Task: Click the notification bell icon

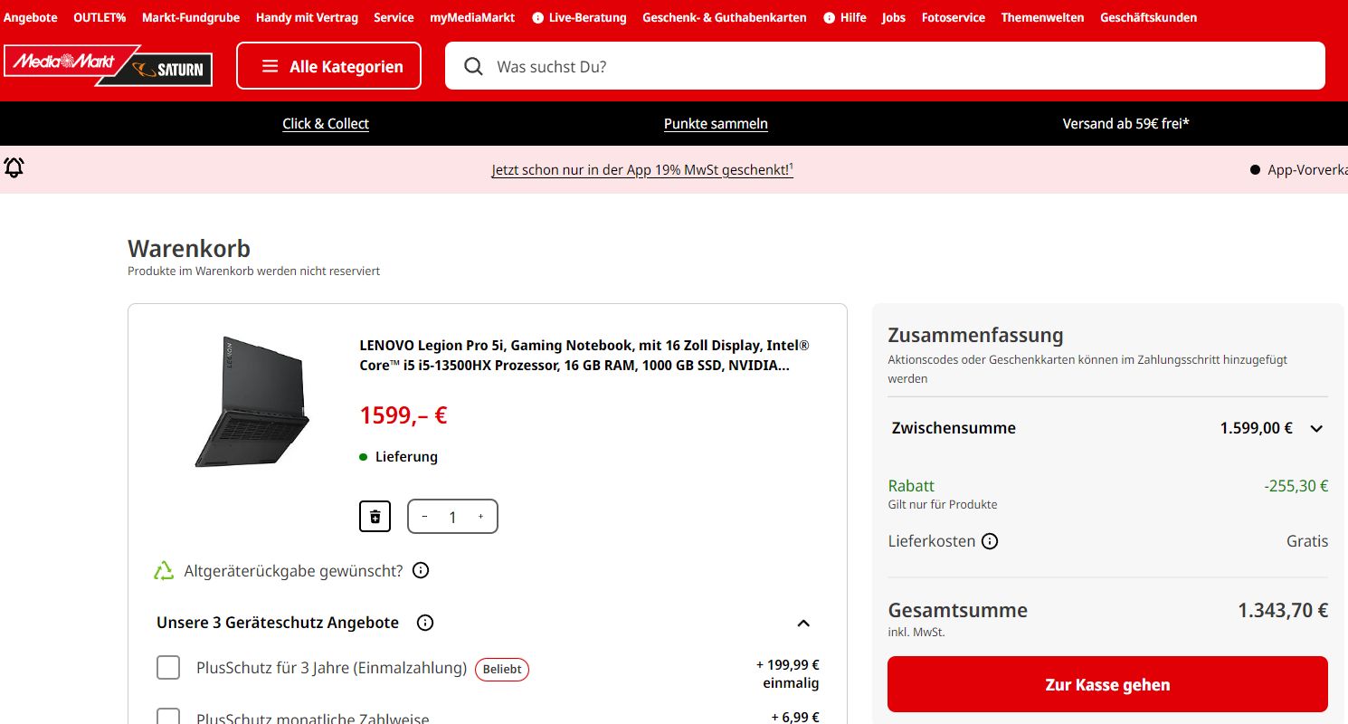Action: (14, 167)
